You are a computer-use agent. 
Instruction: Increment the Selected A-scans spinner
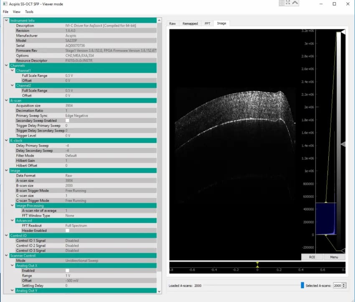click(344, 284)
